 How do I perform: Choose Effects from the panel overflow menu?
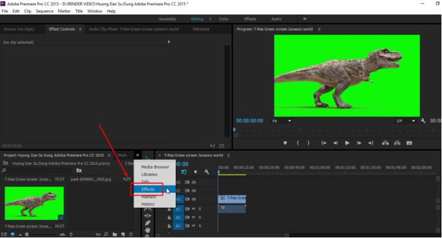click(x=148, y=189)
